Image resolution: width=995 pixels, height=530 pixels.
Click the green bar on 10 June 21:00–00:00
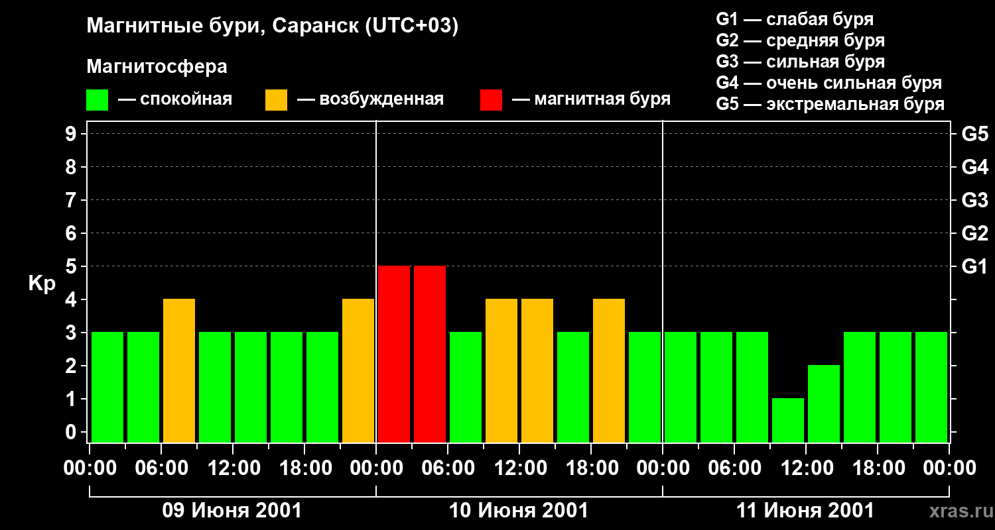pos(645,387)
